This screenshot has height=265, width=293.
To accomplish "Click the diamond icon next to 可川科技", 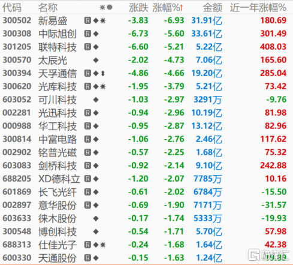I will pyautogui.click(x=96, y=100).
